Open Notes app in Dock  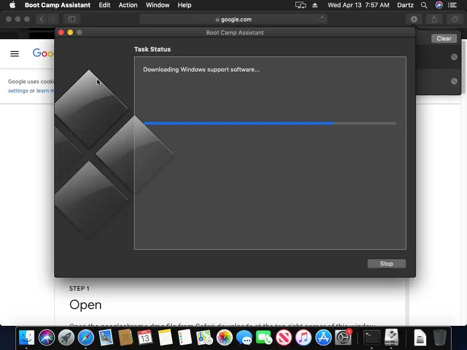(165, 338)
